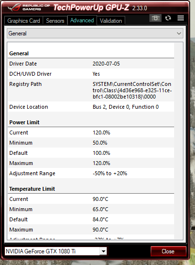Select the Registry Path value text
Screen dimensions: 195x265
[132, 90]
